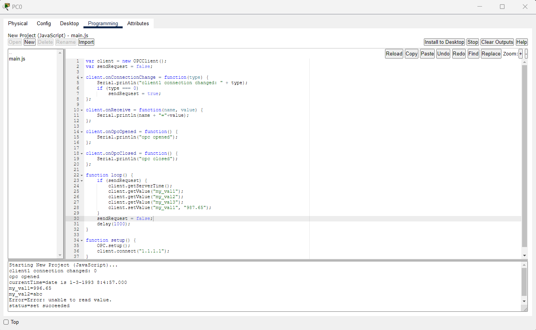The height and width of the screenshot is (330, 536).
Task: Open the Desktop tab
Action: coord(69,24)
